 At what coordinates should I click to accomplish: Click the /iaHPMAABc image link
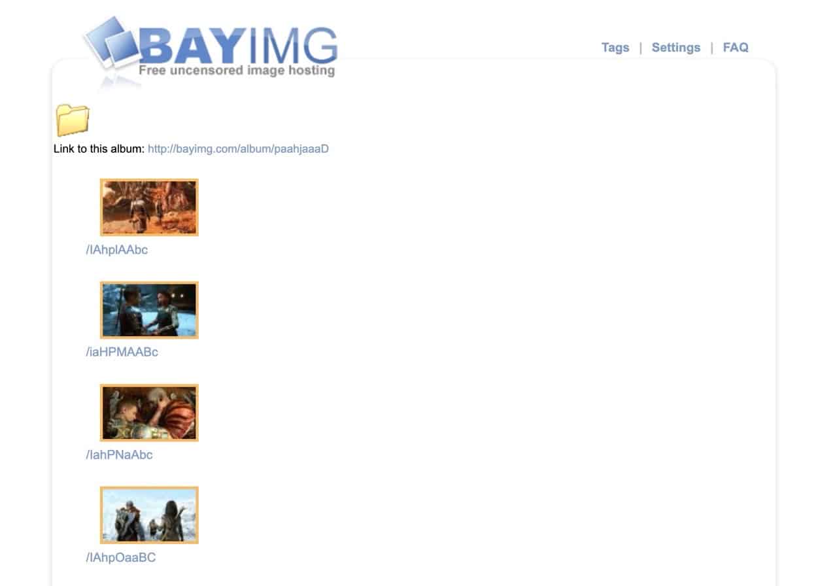point(122,352)
